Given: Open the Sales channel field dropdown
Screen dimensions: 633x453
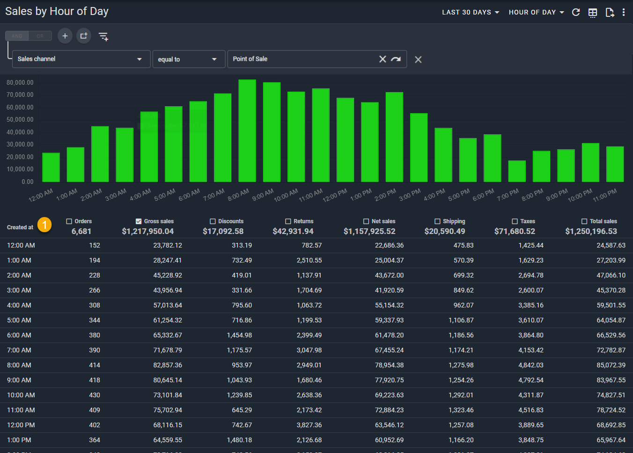Looking at the screenshot, I should (81, 59).
